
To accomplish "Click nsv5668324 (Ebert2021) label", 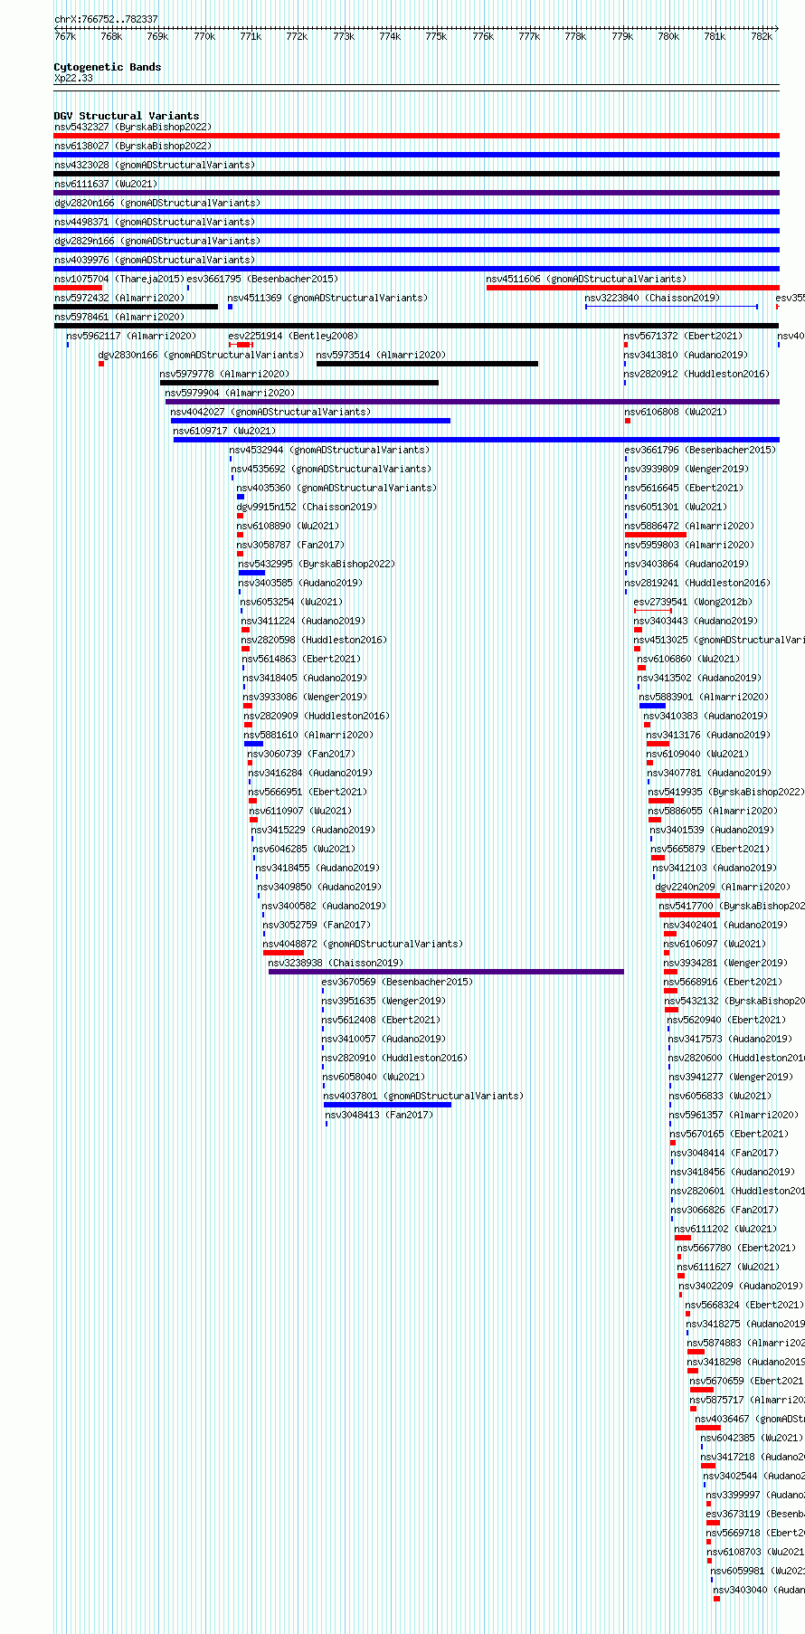I will click(743, 1305).
